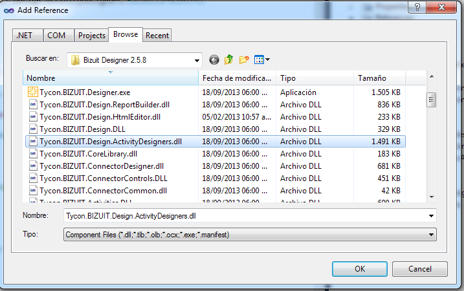Click the file list scrollbar thumb
Screen dimensions: 464x291
pyautogui.click(x=432, y=100)
